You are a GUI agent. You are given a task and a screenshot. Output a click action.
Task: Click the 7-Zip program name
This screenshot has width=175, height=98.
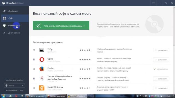(x=50, y=49)
